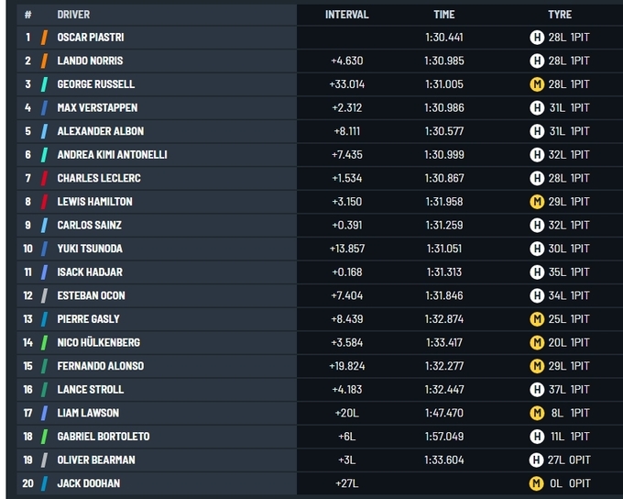Open Fernando Alonso's driver row
623x499 pixels.
(100, 366)
